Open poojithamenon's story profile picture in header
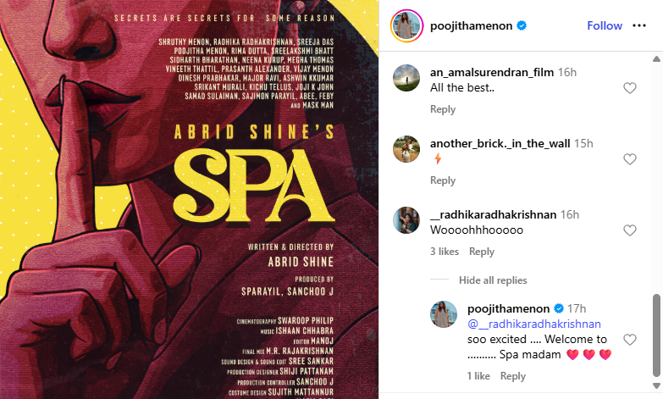Screen dimensions: 663x399 click(406, 25)
